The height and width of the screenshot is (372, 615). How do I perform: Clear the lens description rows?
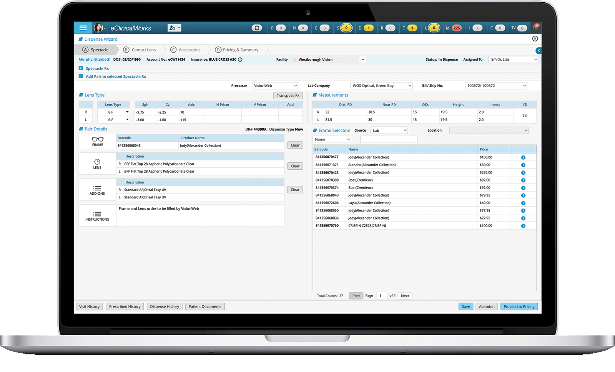(x=295, y=166)
